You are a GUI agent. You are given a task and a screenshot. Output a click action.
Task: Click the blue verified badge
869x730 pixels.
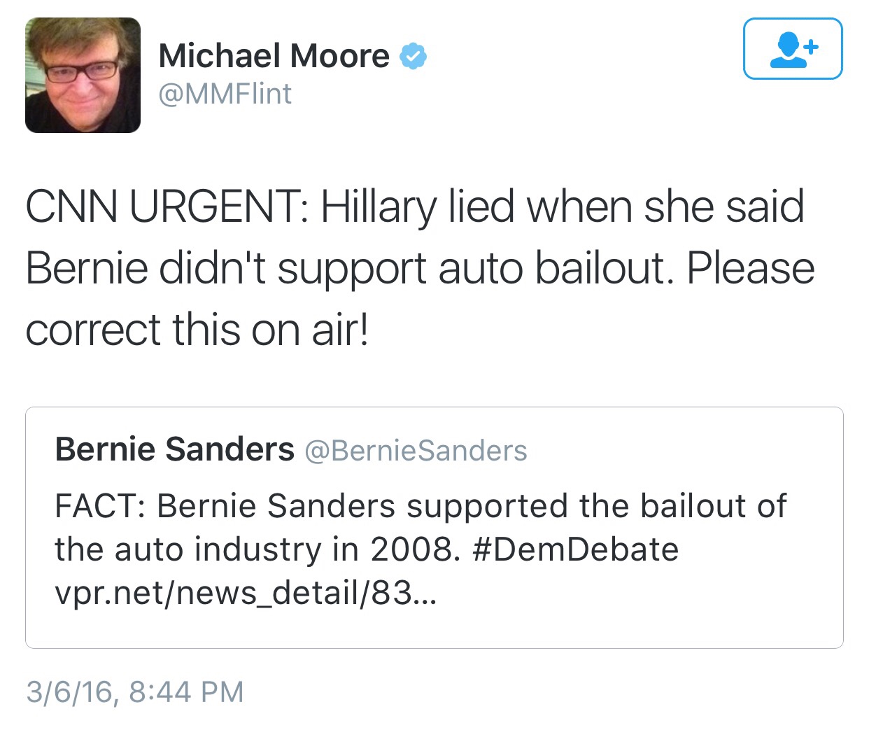[413, 56]
